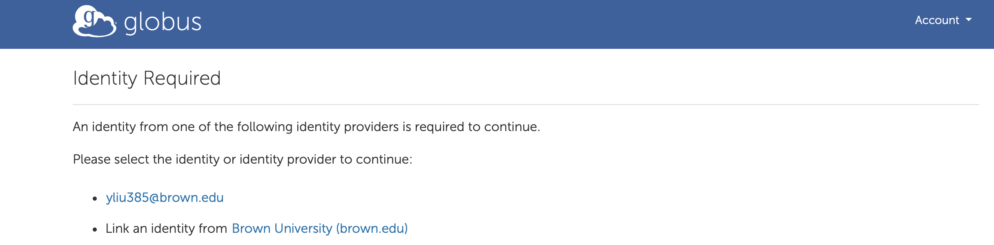The height and width of the screenshot is (245, 994).
Task: Continue with the yliu385@brown.edu identity
Action: (x=165, y=197)
